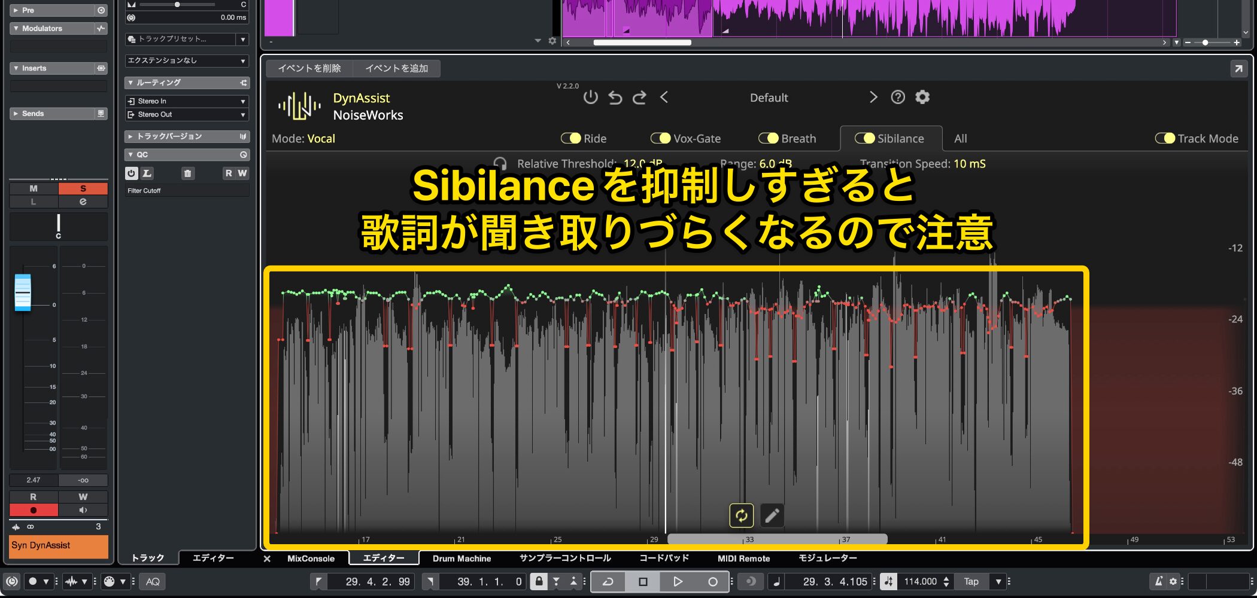Click the QC learn mode icon
Viewport: 1257px width, 598px height.
(147, 173)
